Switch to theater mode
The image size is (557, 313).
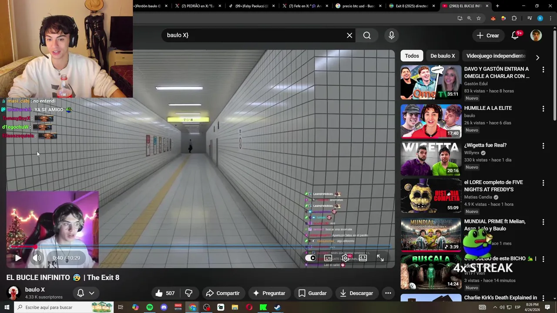coord(363,258)
